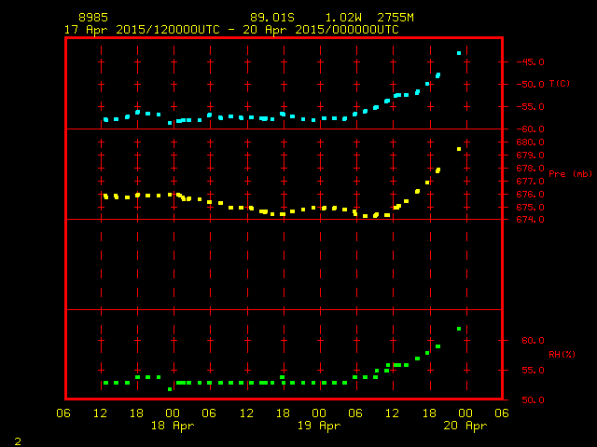Click the -45.0 temperature axis label
This screenshot has height=447, width=597.
531,62
